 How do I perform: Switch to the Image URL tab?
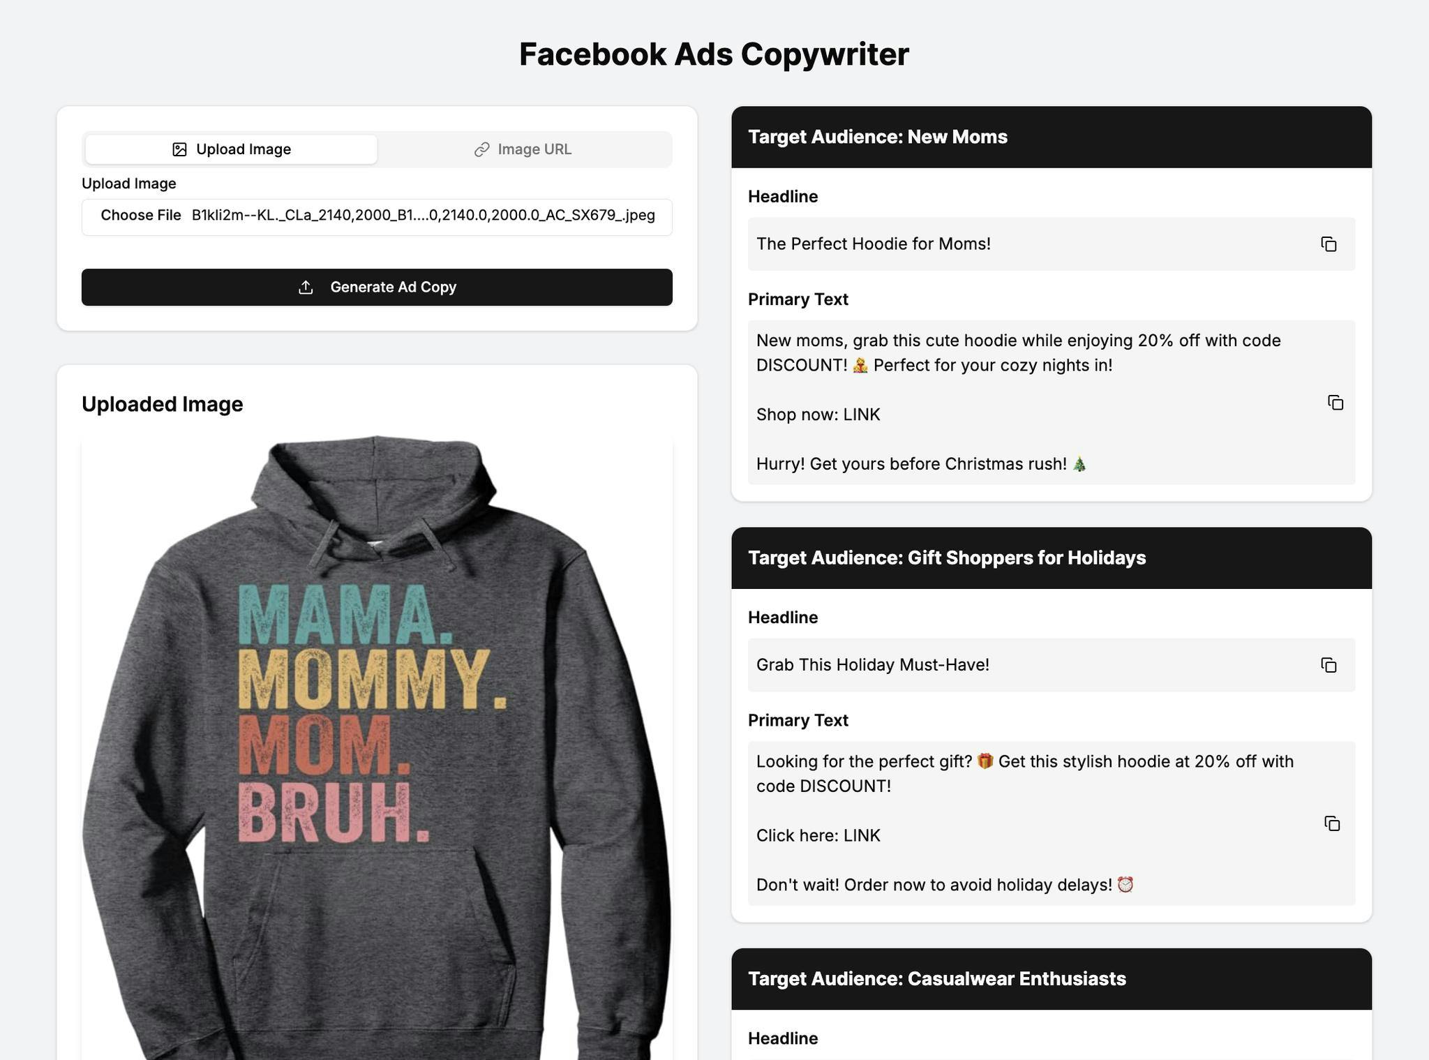coord(524,149)
